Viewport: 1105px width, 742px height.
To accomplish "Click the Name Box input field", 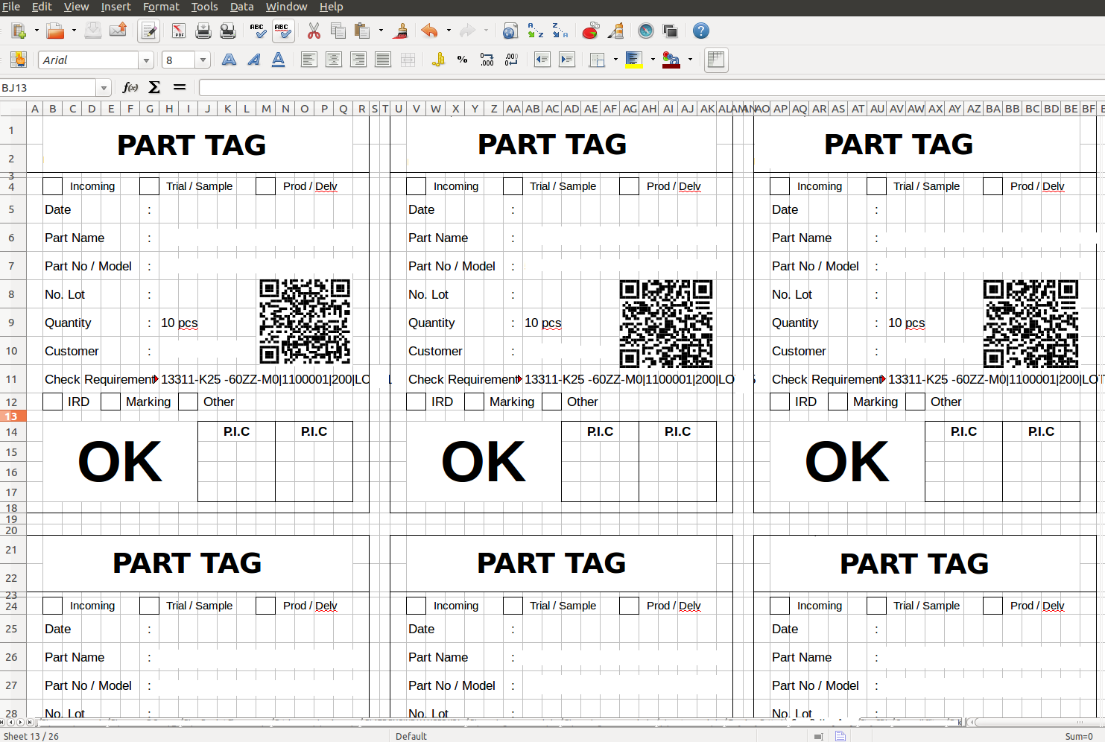I will (x=48, y=87).
